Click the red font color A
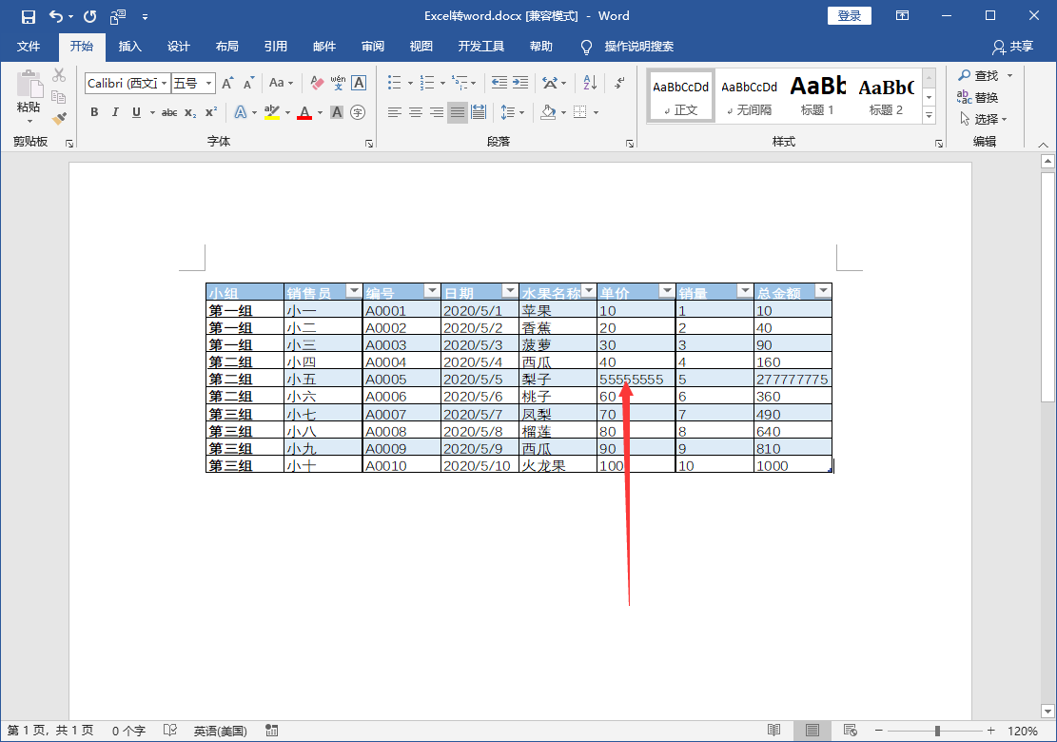This screenshot has width=1057, height=742. click(x=304, y=112)
